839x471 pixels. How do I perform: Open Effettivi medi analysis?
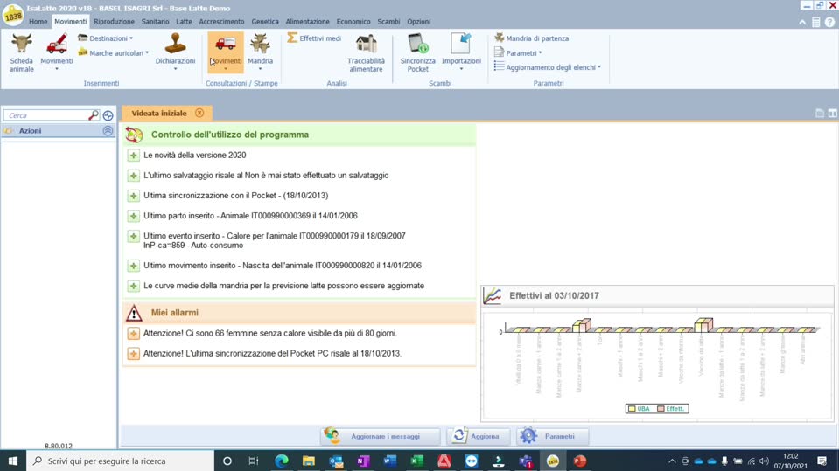(x=315, y=38)
